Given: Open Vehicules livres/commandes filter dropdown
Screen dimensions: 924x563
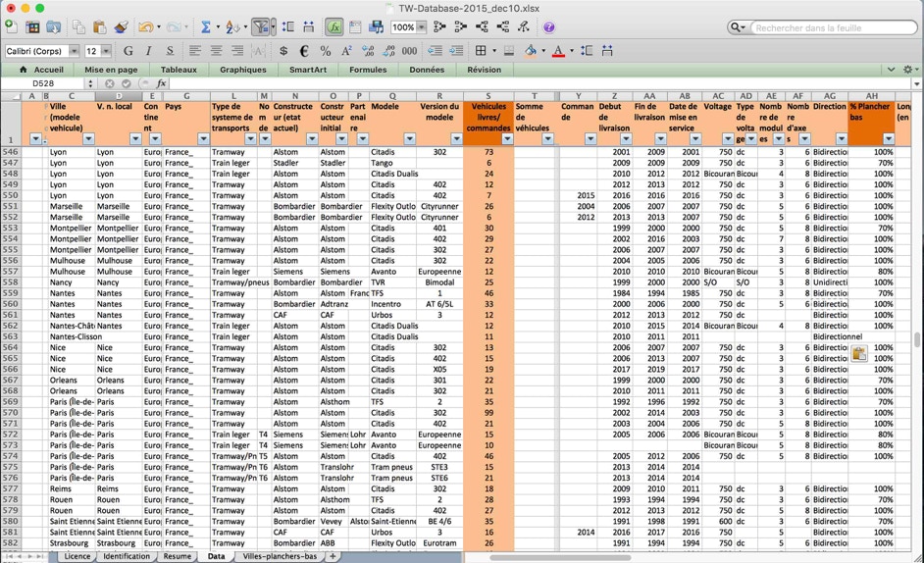Looking at the screenshot, I should click(x=507, y=139).
